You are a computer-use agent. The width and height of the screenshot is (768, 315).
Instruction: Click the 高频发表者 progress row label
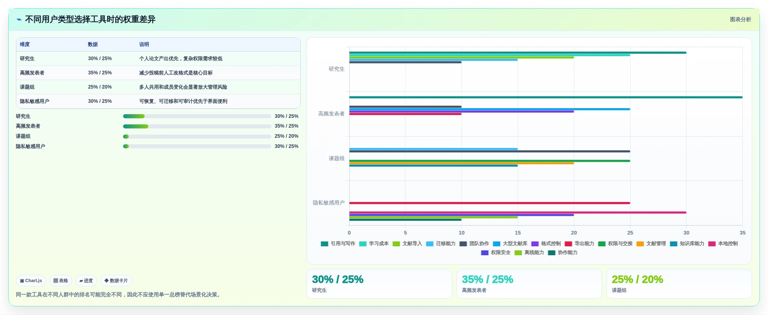coord(28,126)
